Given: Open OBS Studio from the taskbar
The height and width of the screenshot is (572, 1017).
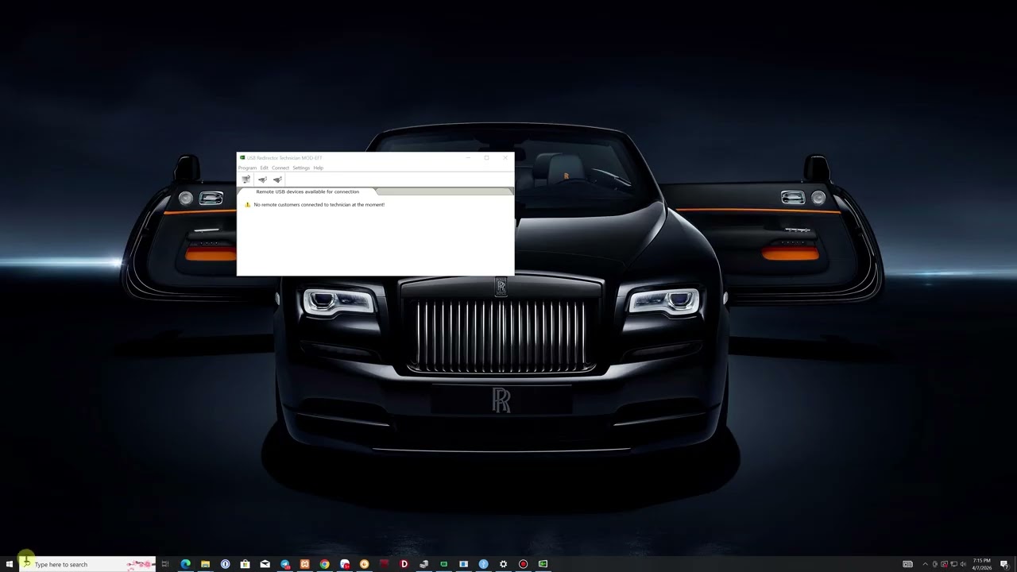Looking at the screenshot, I should [x=522, y=564].
